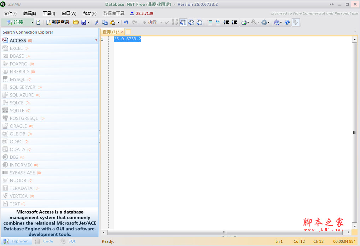Open the Edit (编辑) menu
Viewport: 360px width, 246px height.
point(30,13)
